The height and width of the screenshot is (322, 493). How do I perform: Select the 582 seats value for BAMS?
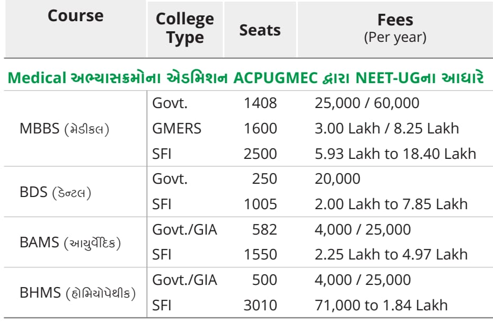tap(265, 230)
